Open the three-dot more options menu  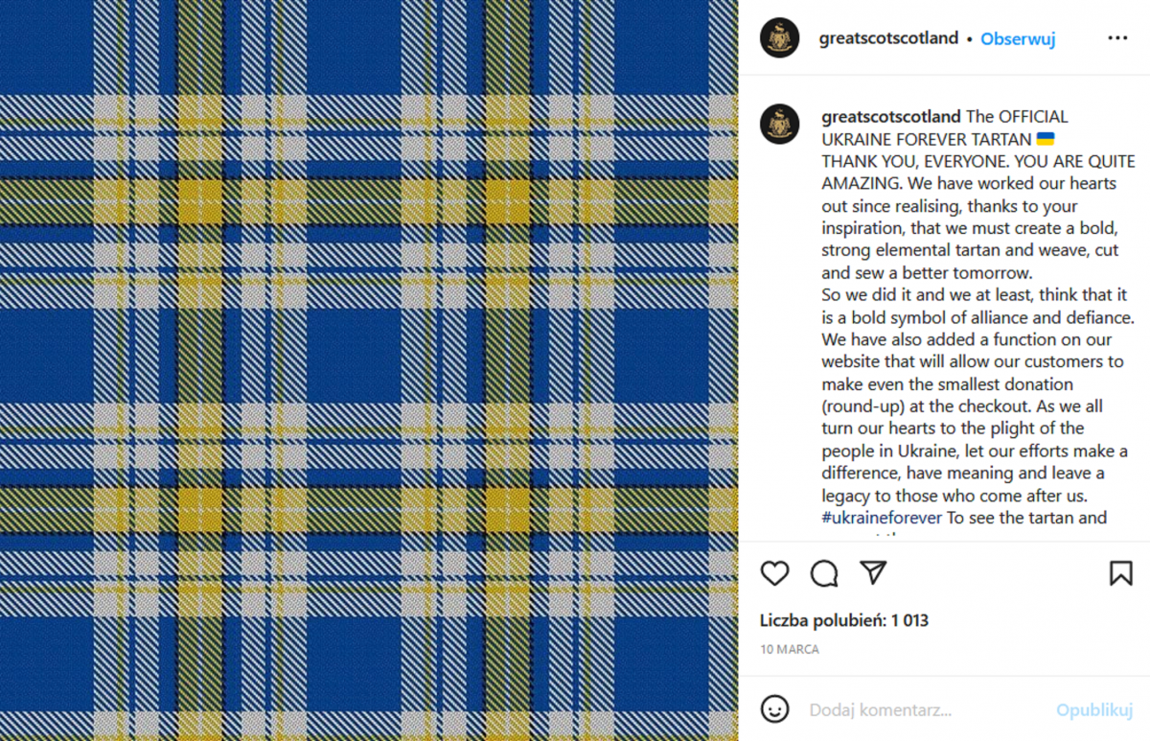point(1117,38)
